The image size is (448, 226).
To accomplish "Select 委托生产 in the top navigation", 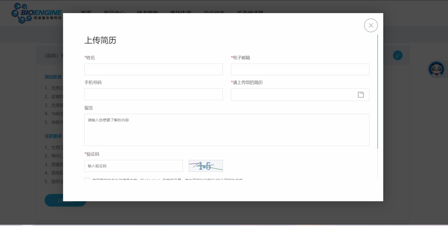I will pyautogui.click(x=180, y=12).
